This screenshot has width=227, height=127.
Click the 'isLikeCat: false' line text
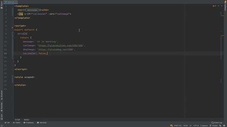(x=35, y=53)
